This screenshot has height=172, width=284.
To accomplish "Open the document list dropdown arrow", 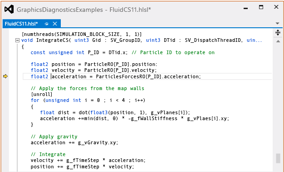I will 277,23.
